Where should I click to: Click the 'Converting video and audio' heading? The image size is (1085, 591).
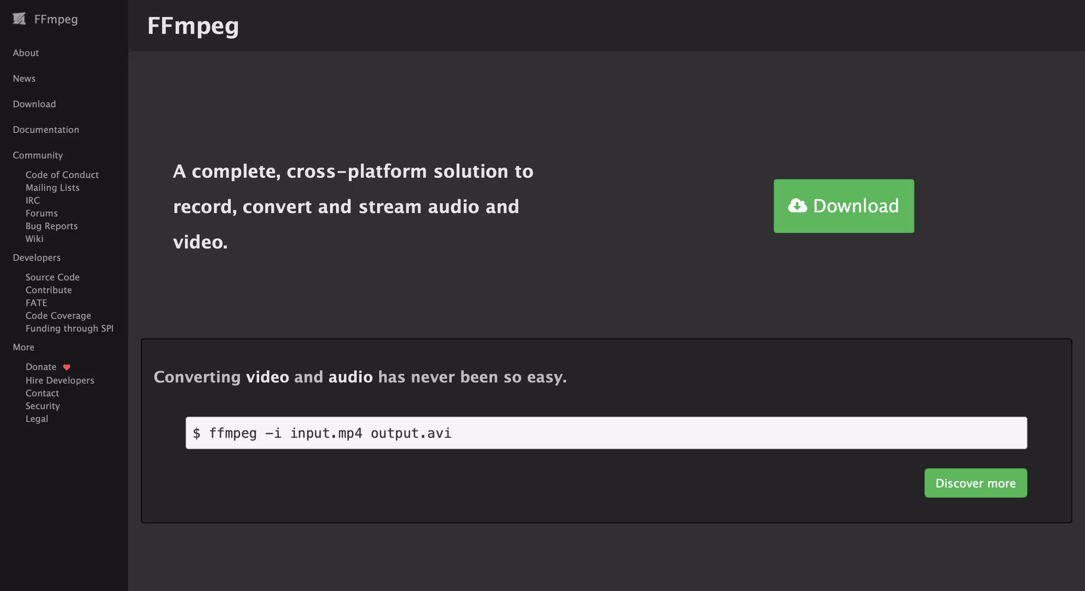(360, 377)
